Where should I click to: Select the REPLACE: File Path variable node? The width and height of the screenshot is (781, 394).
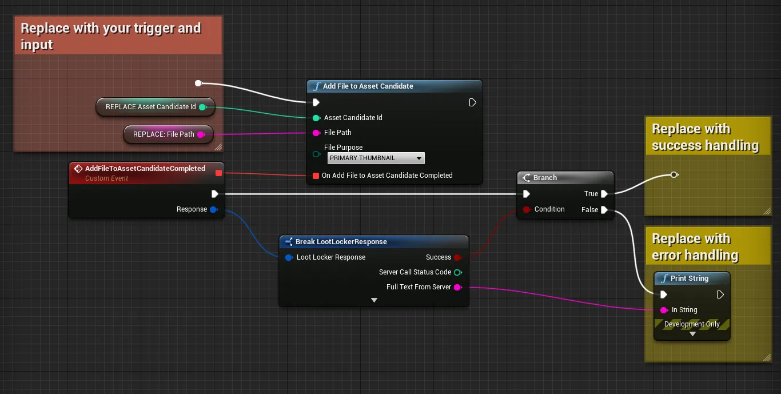(168, 134)
